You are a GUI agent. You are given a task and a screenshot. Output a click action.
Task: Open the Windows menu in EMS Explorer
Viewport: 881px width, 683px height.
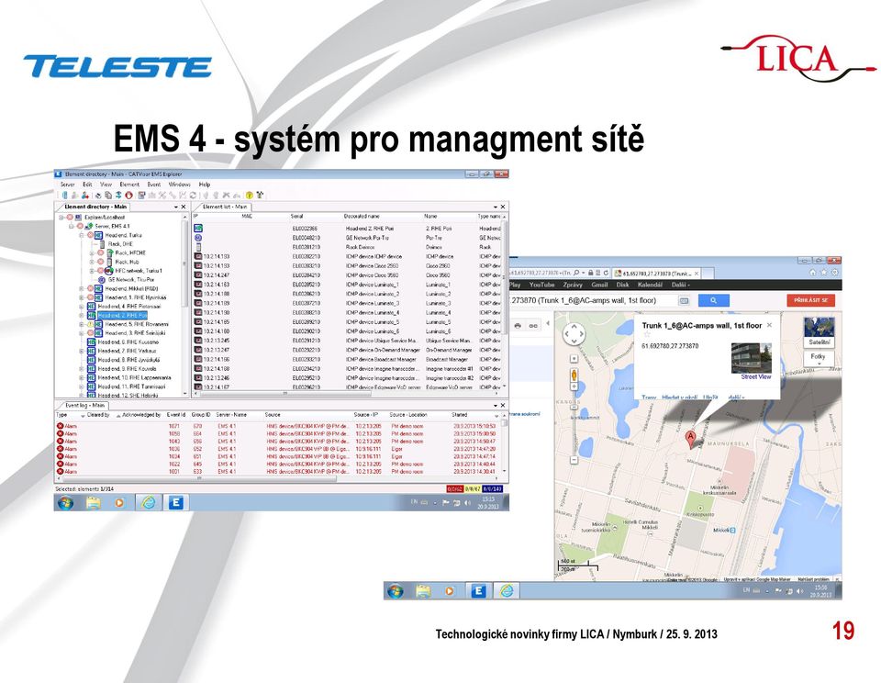click(x=179, y=185)
